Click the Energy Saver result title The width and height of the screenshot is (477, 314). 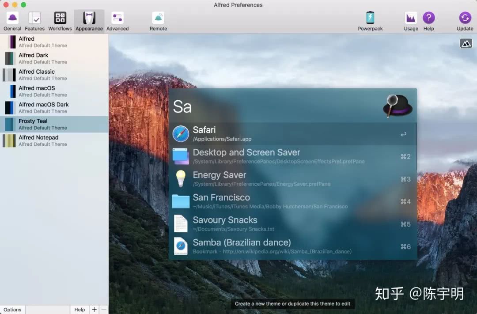pos(220,175)
